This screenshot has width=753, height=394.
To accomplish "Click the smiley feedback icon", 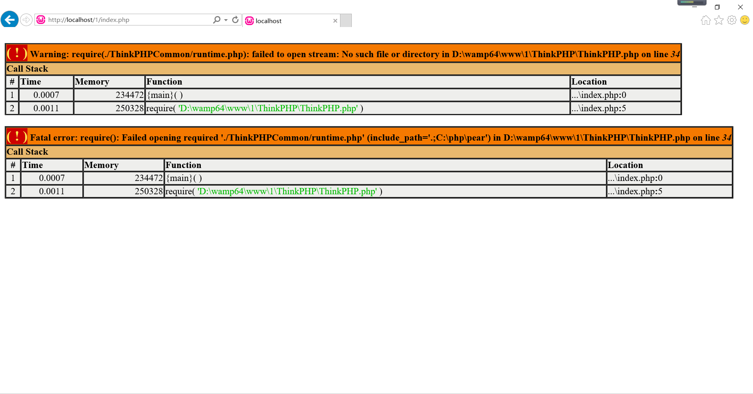I will tap(744, 20).
